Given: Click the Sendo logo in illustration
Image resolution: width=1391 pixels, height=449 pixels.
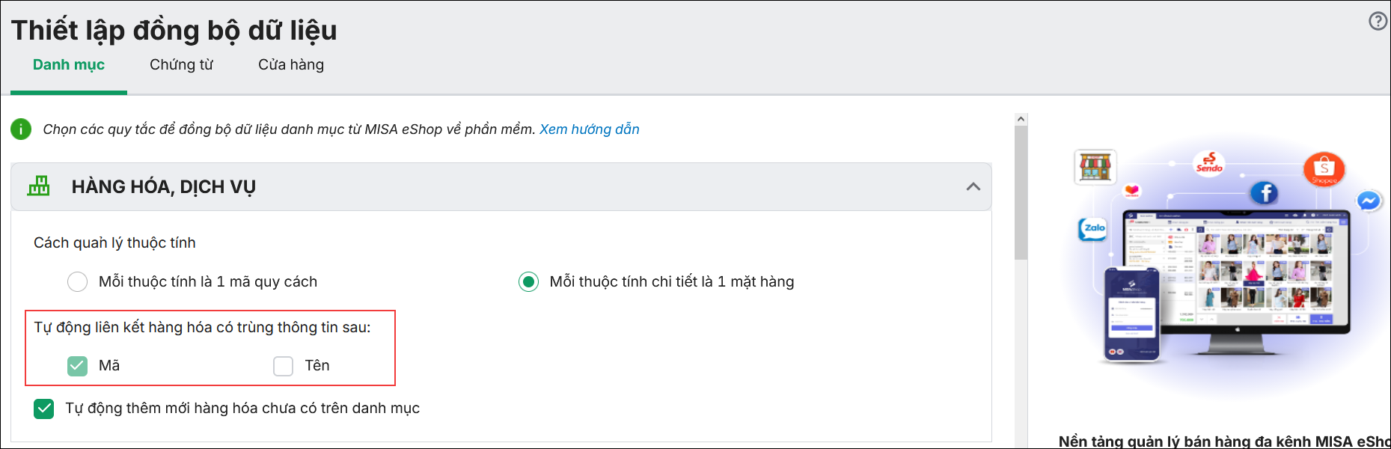Looking at the screenshot, I should tap(1208, 162).
